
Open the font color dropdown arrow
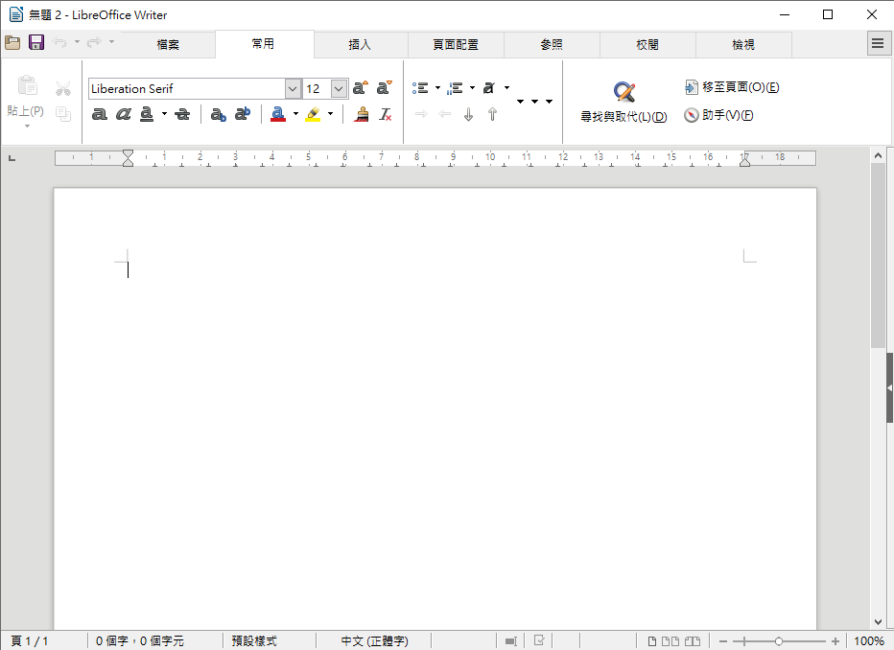tap(295, 114)
